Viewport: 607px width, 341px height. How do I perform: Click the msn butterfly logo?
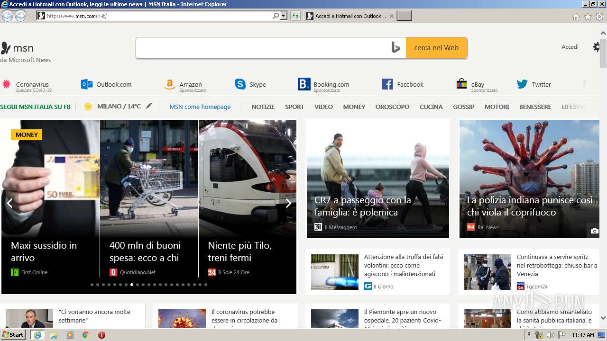tap(6, 48)
